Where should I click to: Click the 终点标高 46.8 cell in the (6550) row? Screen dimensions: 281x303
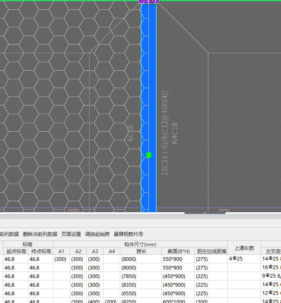(41, 293)
